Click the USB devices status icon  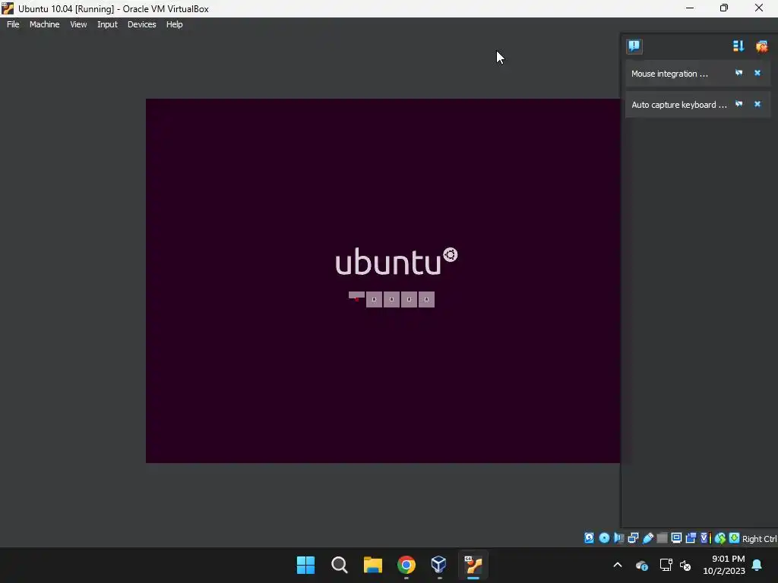click(647, 538)
